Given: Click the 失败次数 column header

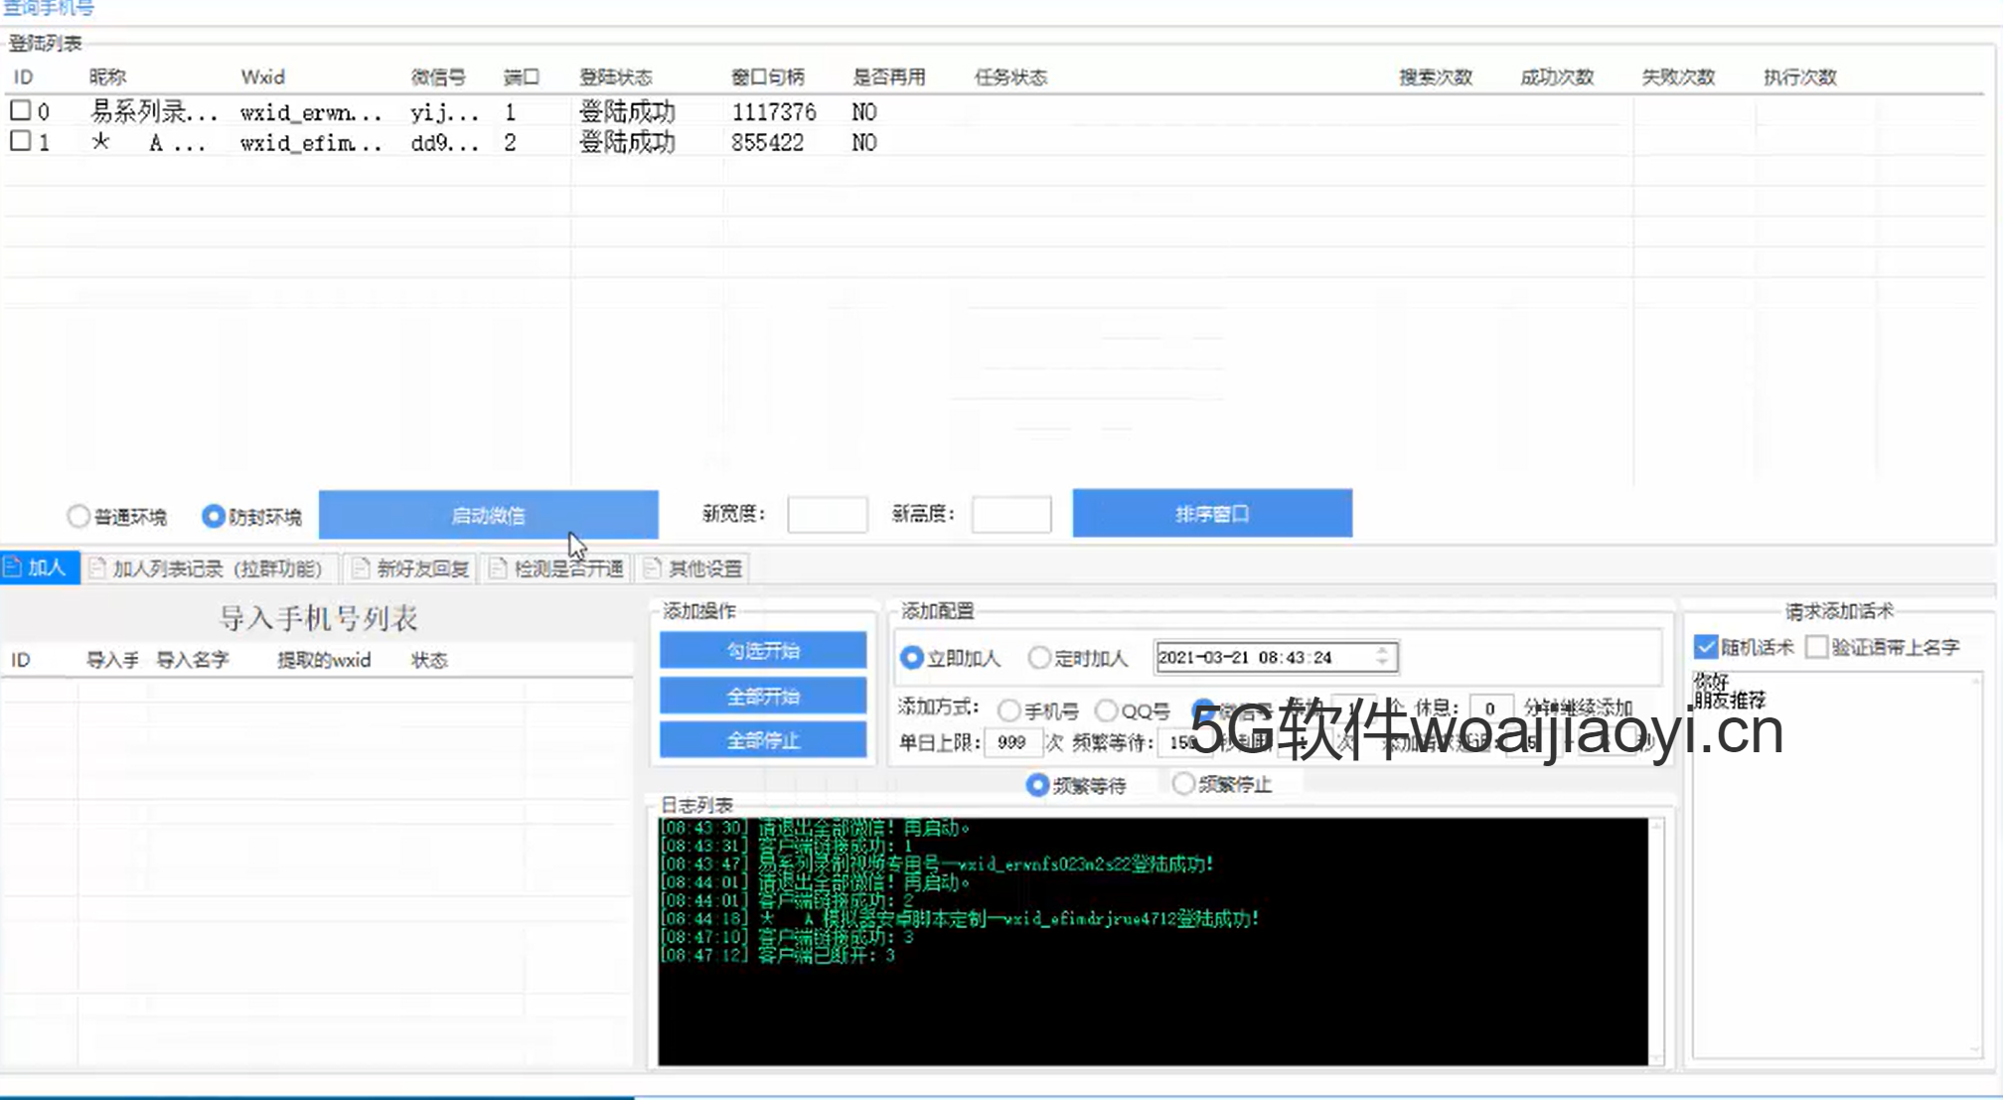Looking at the screenshot, I should [1678, 77].
